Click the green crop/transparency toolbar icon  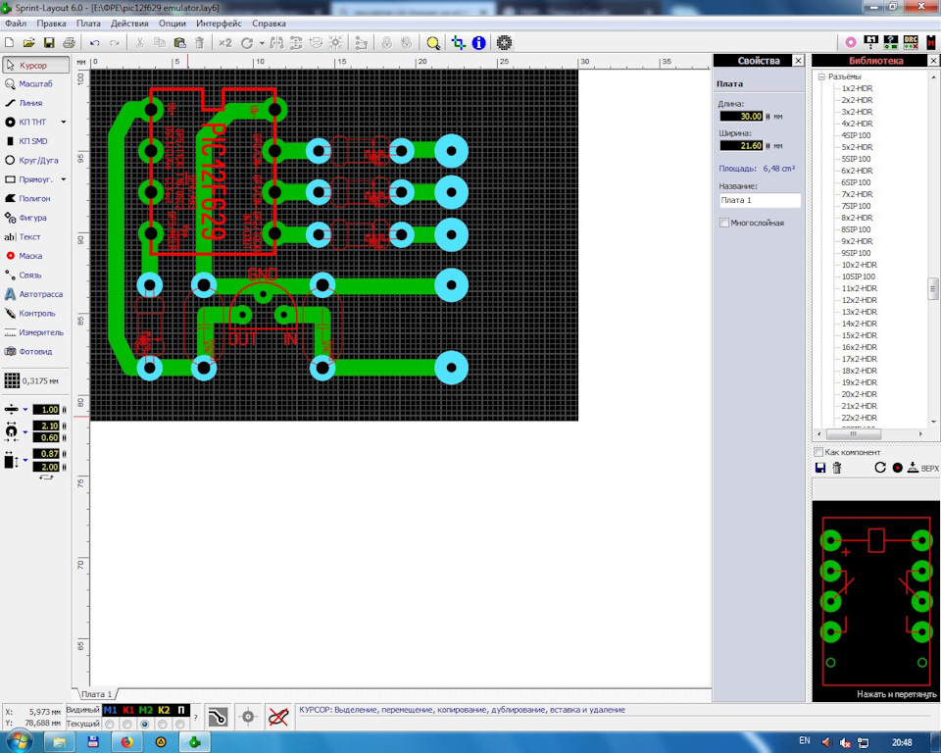pyautogui.click(x=459, y=42)
